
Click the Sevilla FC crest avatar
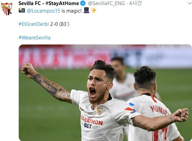(x=7, y=9)
